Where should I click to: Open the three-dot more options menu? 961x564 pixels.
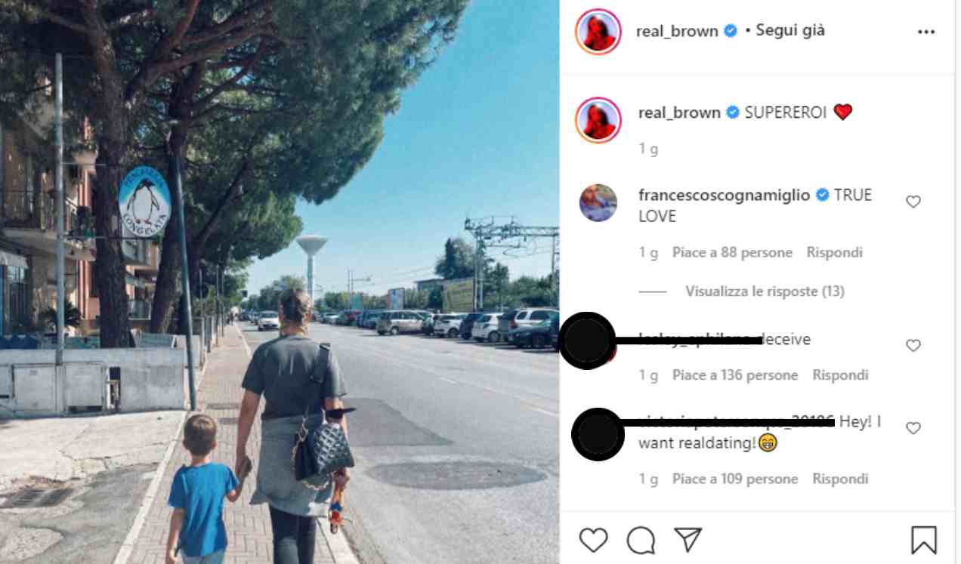[926, 32]
